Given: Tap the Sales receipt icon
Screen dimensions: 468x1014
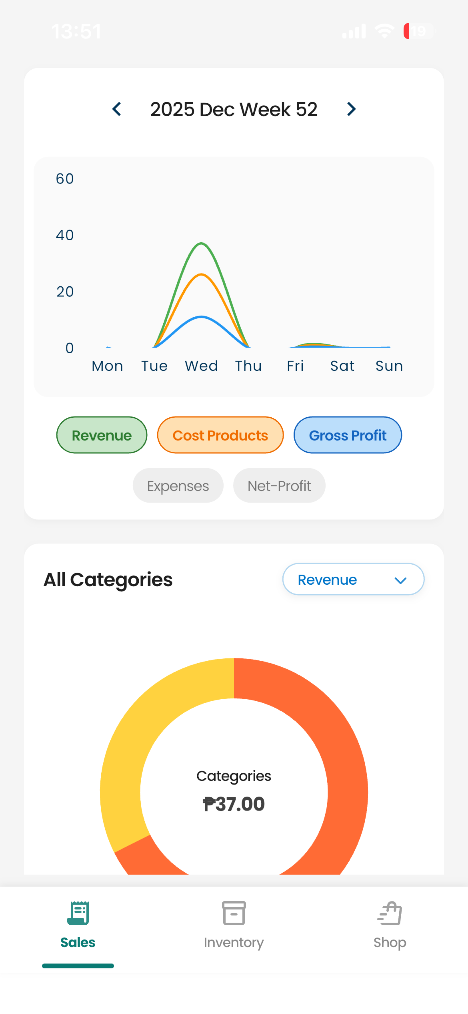Looking at the screenshot, I should tap(78, 913).
